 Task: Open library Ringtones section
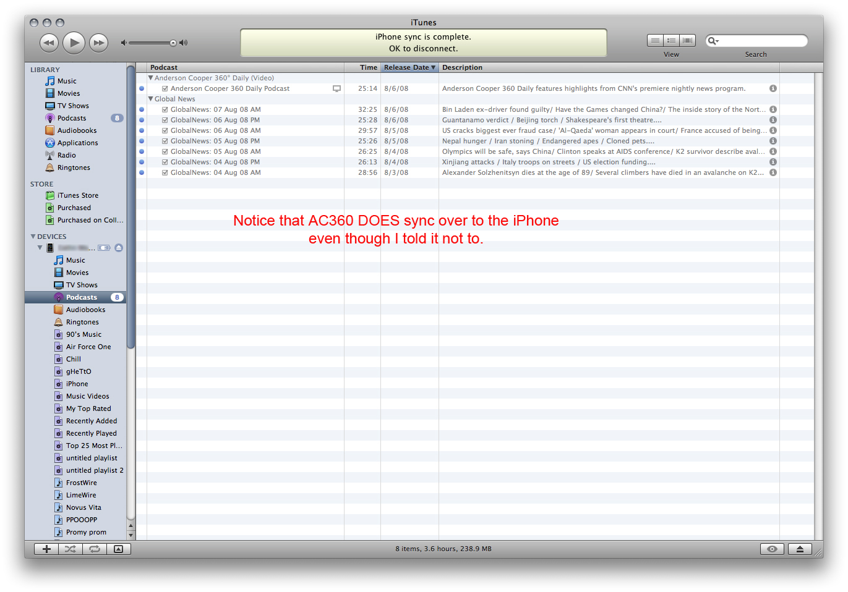point(74,167)
